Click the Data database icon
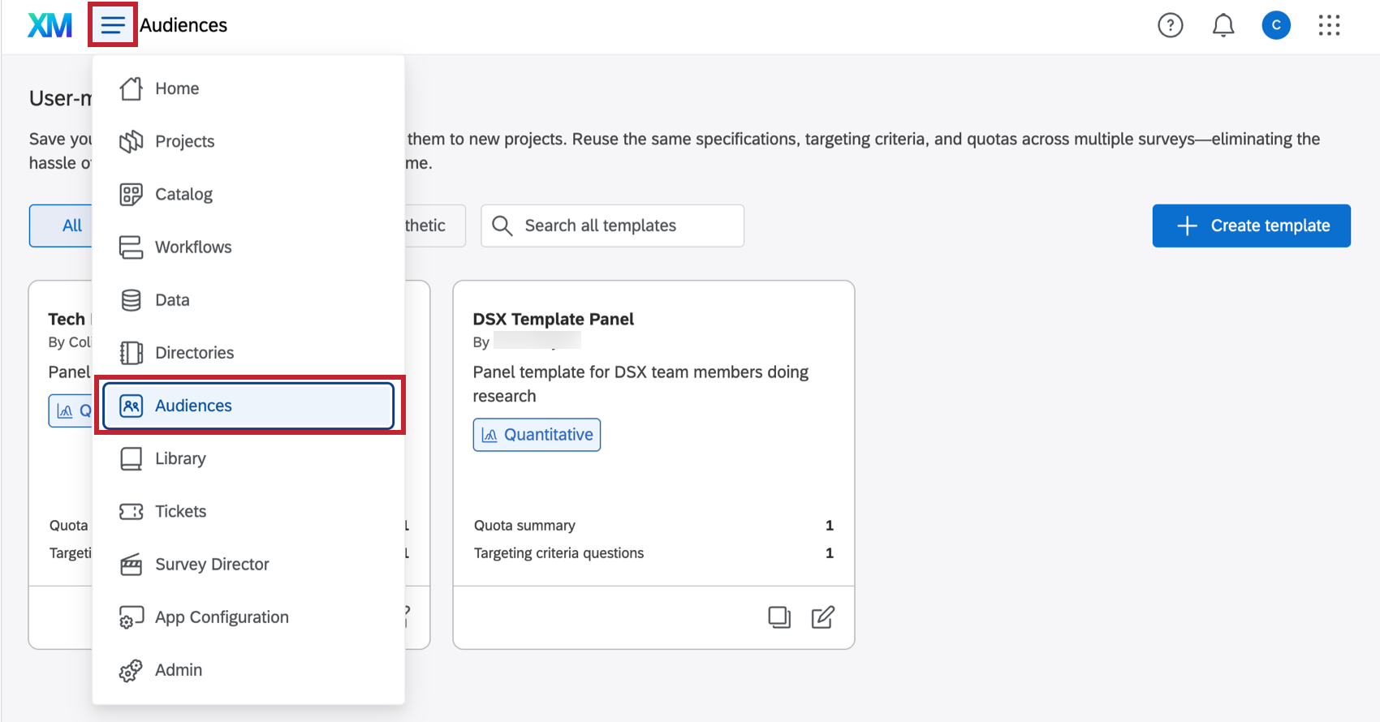 point(131,300)
